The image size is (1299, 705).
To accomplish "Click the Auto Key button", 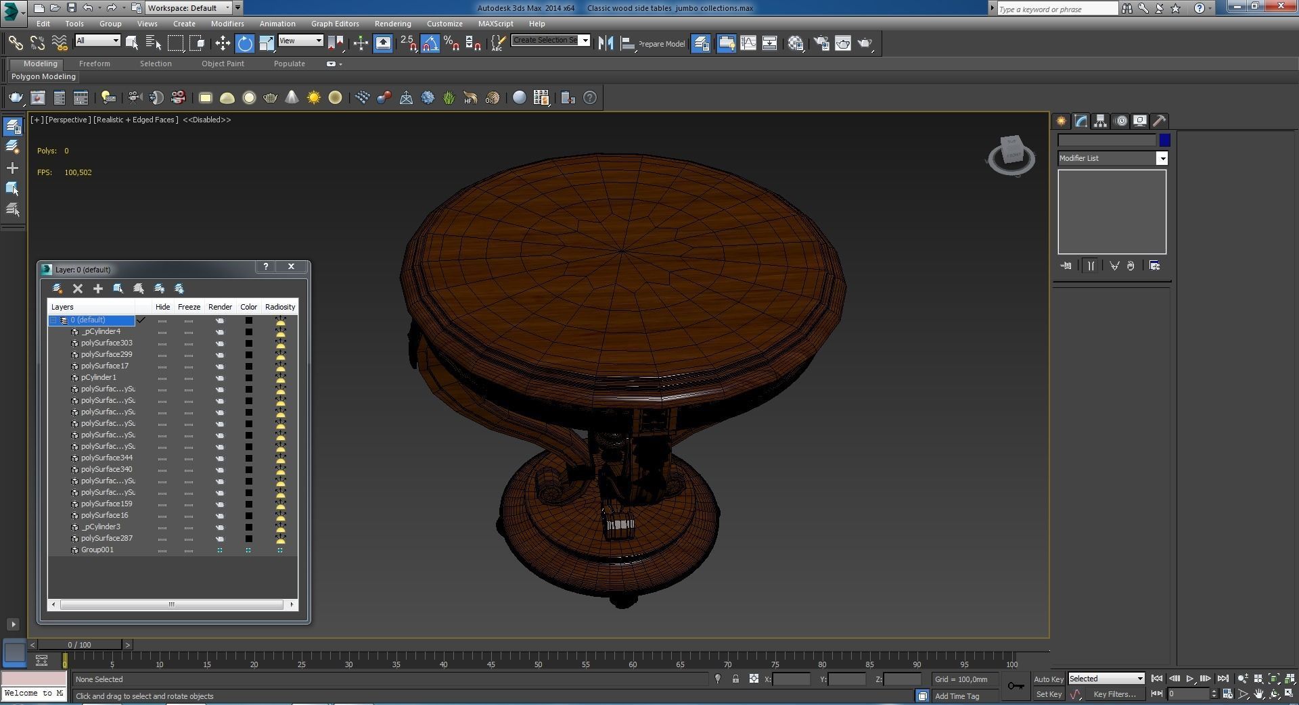I will 1049,679.
